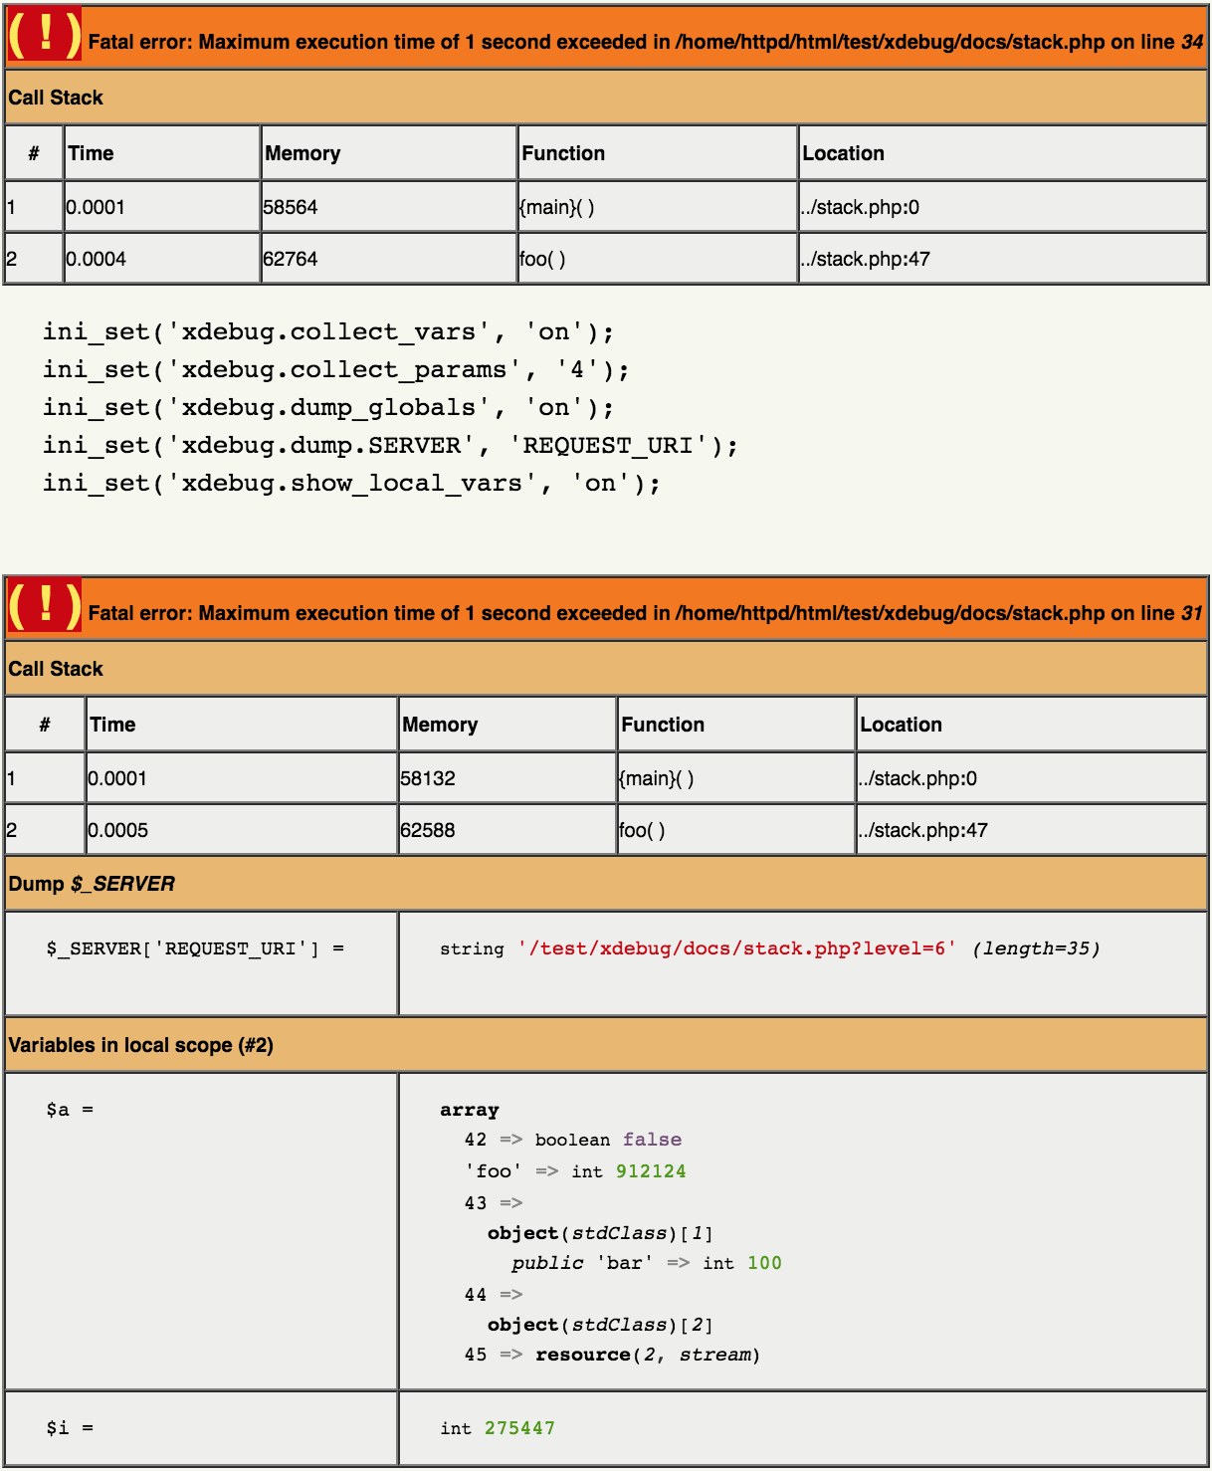Click the Variables in local scope (#2) header
The height and width of the screenshot is (1471, 1212).
point(606,1045)
